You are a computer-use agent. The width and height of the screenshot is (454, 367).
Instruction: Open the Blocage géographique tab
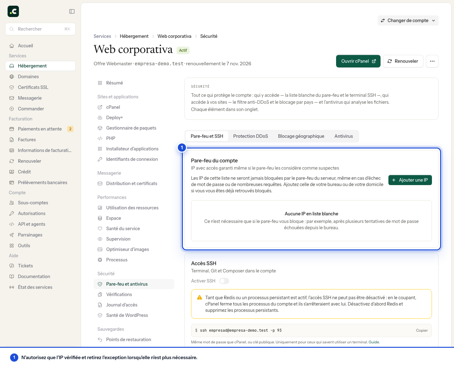click(x=301, y=136)
